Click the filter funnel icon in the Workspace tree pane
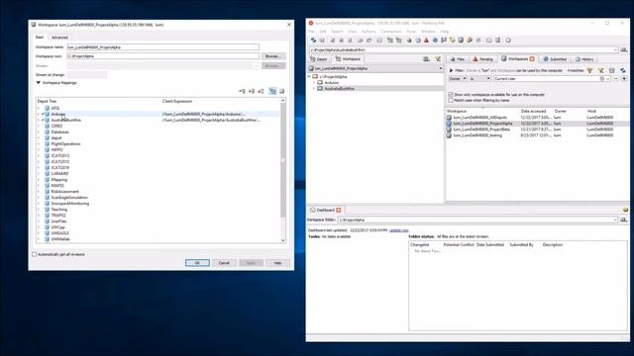Screen dimensions: 634x356 coord(438,59)
